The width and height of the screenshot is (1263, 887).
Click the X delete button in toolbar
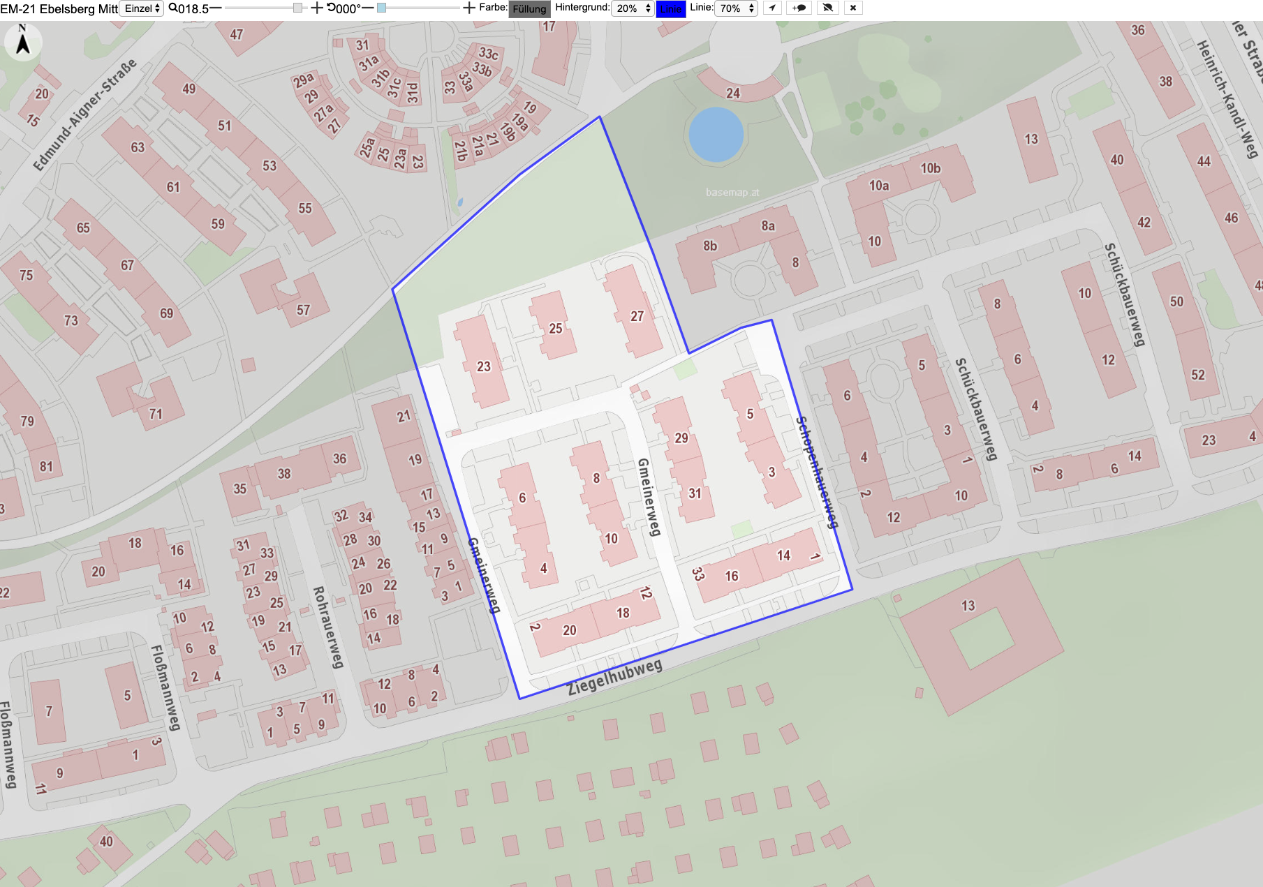(x=852, y=8)
